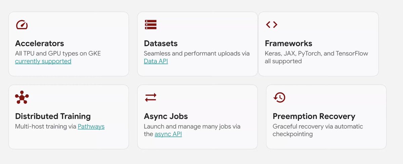Select the Frameworks heading
The width and height of the screenshot is (403, 164).
[288, 43]
